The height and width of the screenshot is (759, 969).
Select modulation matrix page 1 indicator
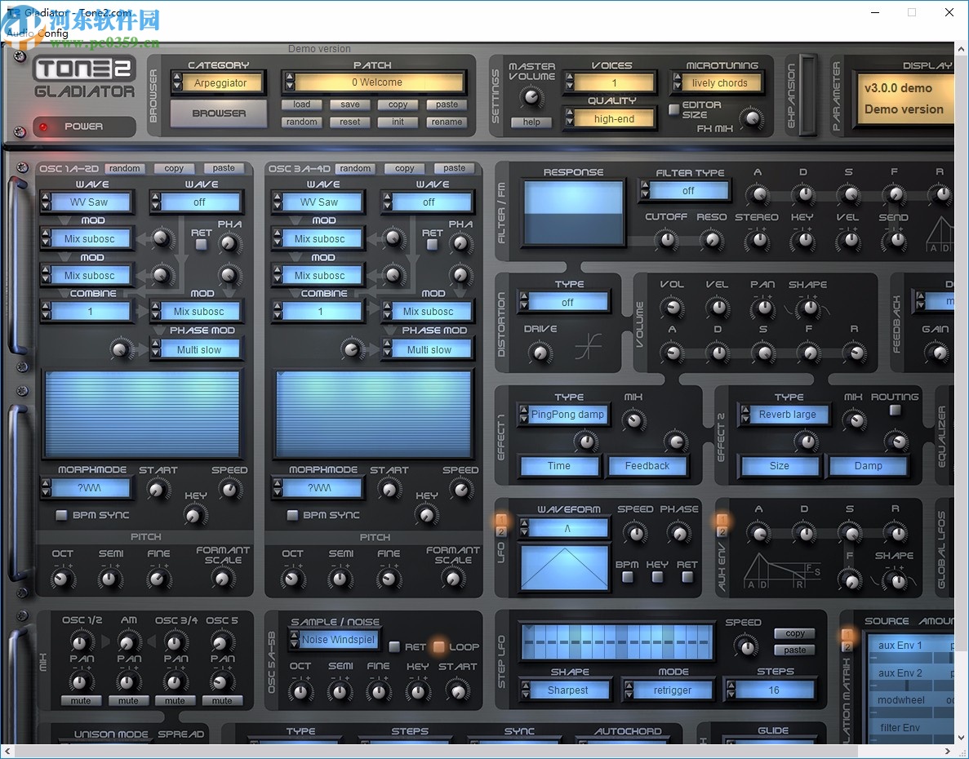(847, 635)
